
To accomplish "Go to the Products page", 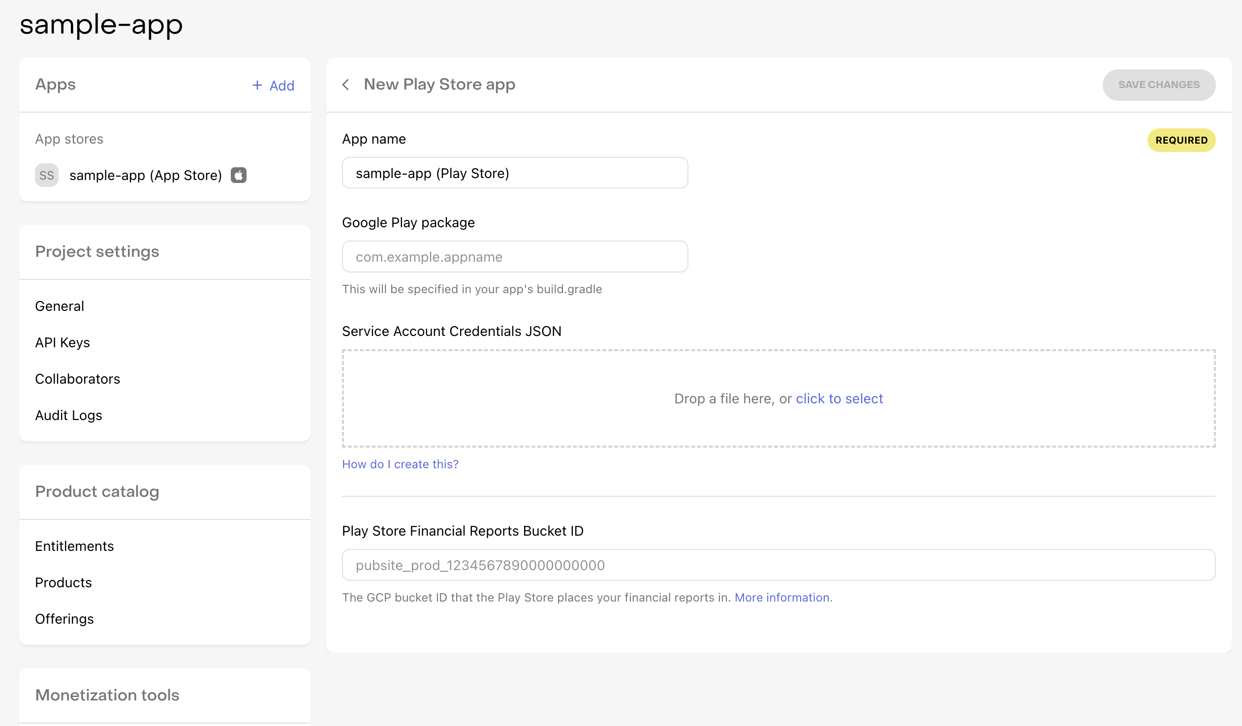I will point(63,583).
